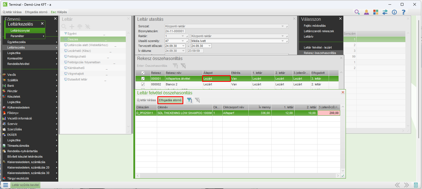Viewport: 422px width, 189px height.
Task: Open Készletek in main menu
Action: (x=14, y=97)
